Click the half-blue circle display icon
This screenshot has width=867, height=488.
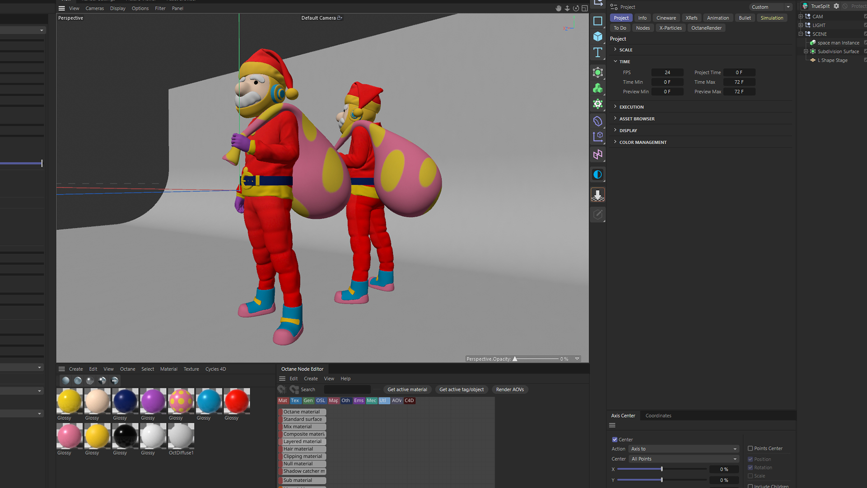(x=597, y=174)
